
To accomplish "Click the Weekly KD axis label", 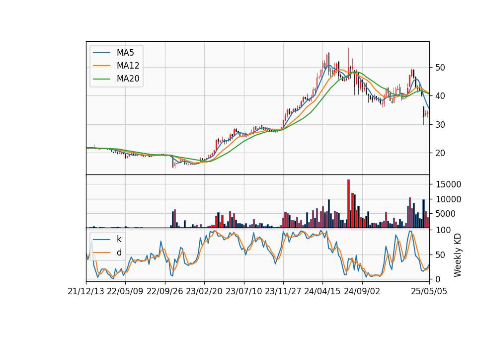I will (x=457, y=255).
